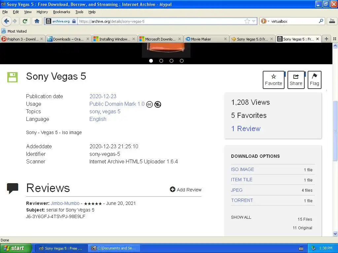Viewport: 338px width, 253px height.
Task: Open the Public Domain Mark 1.0 link
Action: 117,104
